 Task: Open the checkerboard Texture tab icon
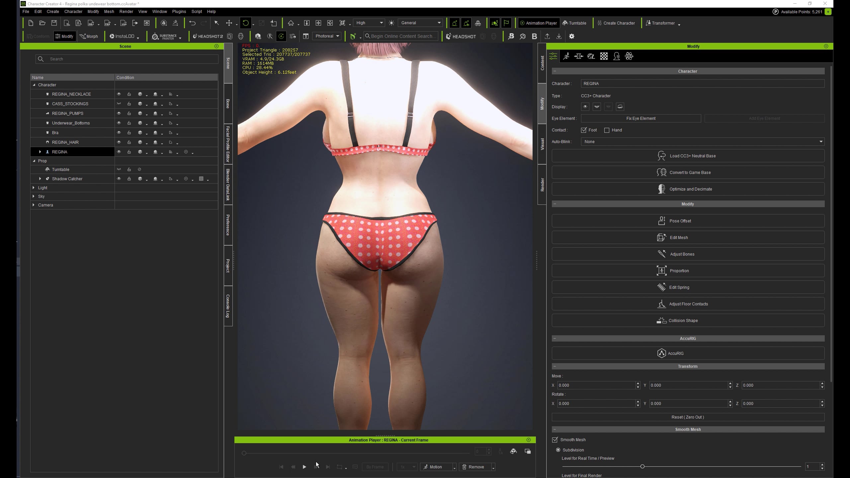[604, 56]
